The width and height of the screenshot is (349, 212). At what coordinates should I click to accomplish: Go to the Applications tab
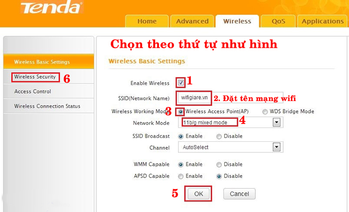323,21
